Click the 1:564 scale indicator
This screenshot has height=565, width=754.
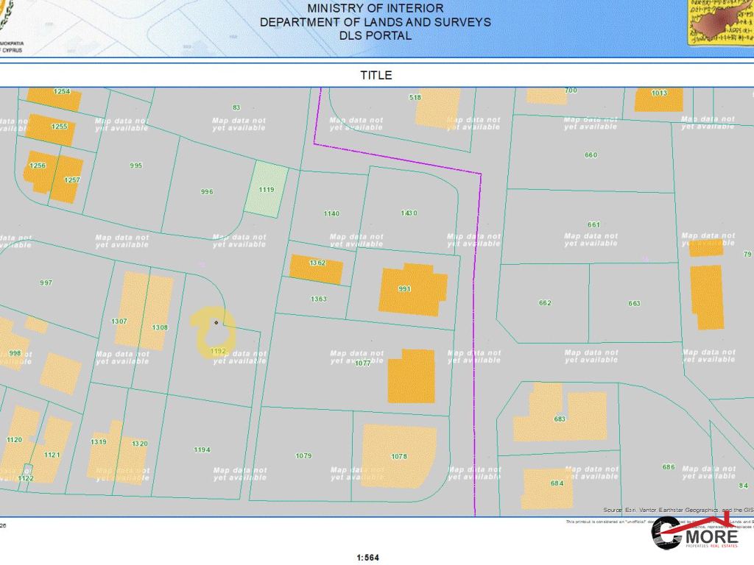point(367,558)
